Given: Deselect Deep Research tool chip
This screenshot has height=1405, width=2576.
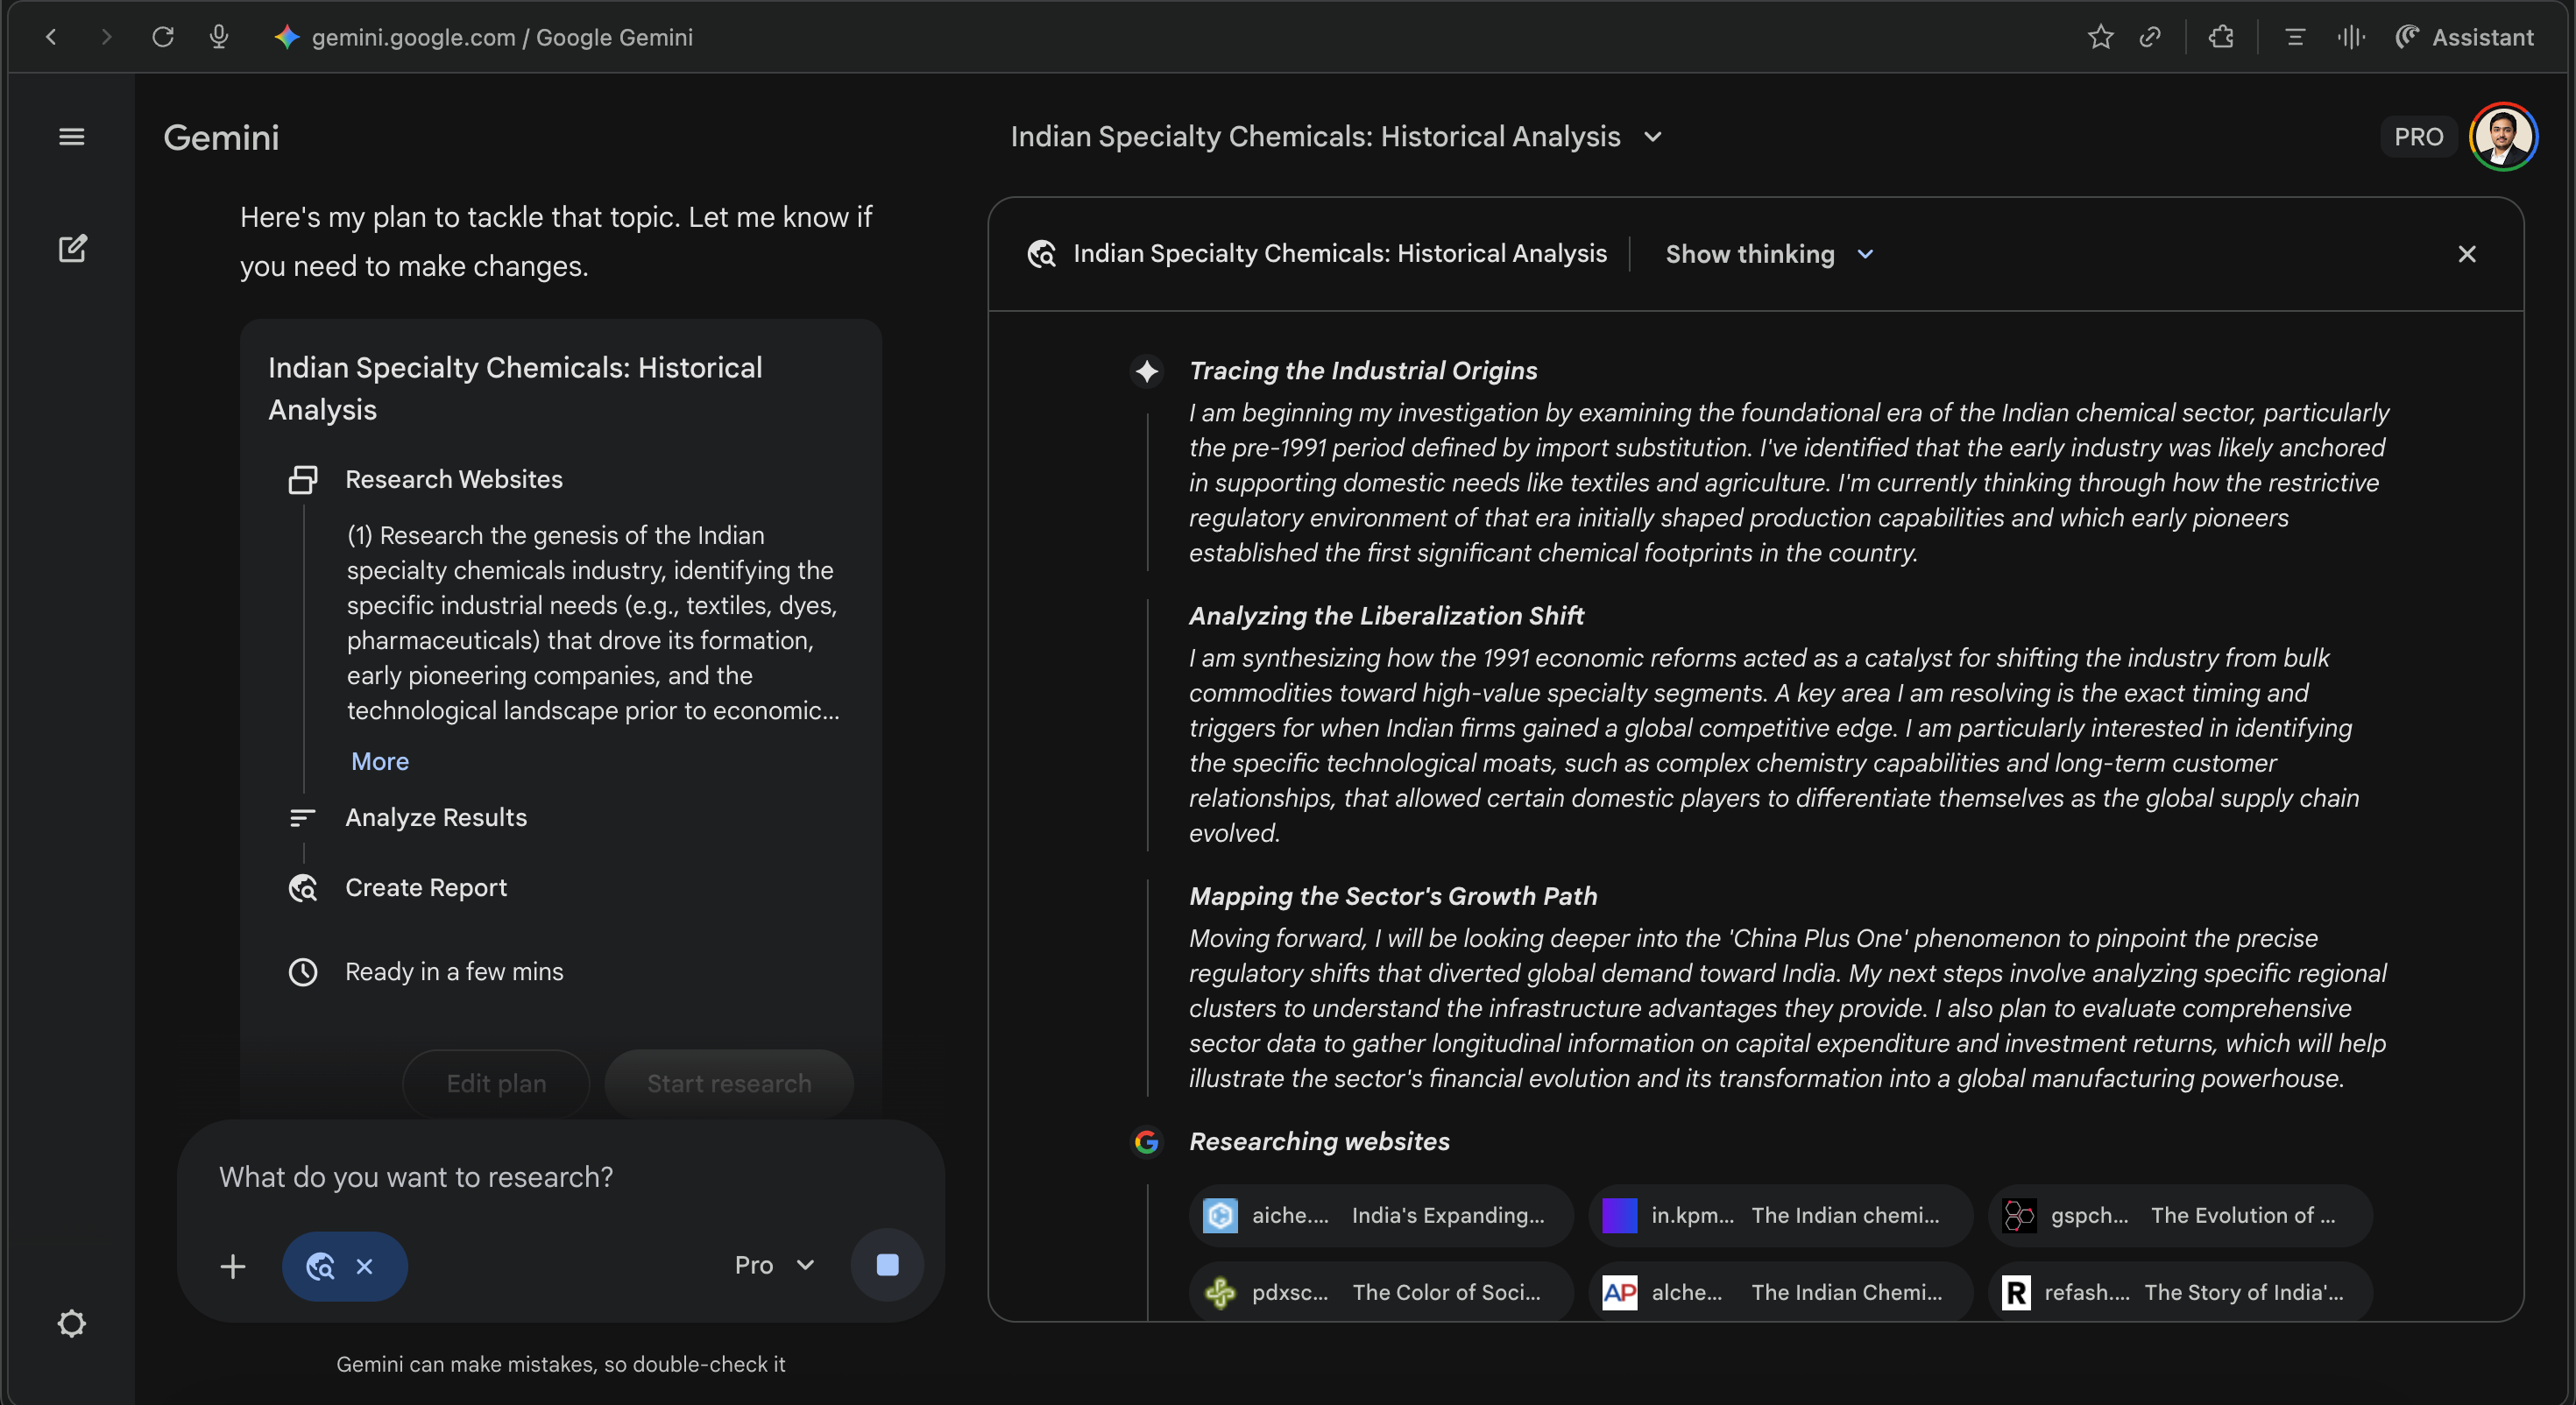Looking at the screenshot, I should [x=364, y=1266].
